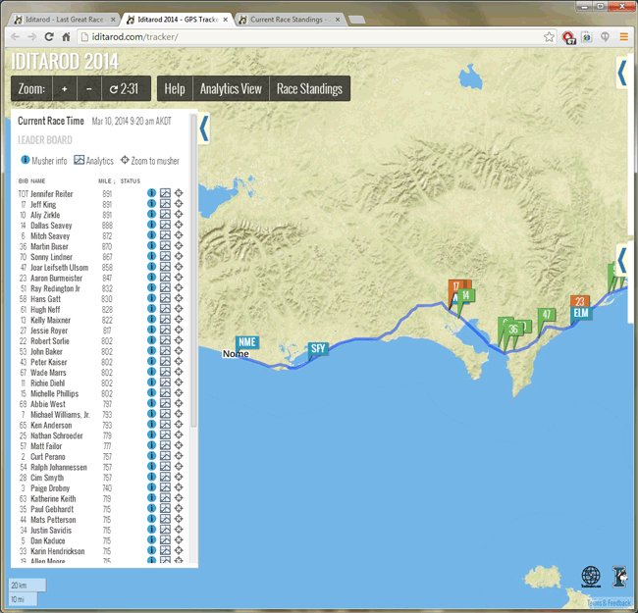Viewport: 638px width, 613px height.
Task: Open musher info for Jennifer Reiter
Action: pyautogui.click(x=151, y=193)
